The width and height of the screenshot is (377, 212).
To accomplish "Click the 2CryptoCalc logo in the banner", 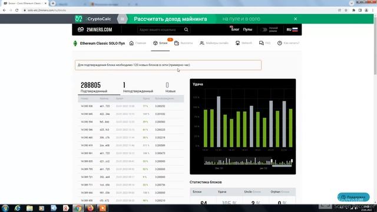I will coord(93,19).
